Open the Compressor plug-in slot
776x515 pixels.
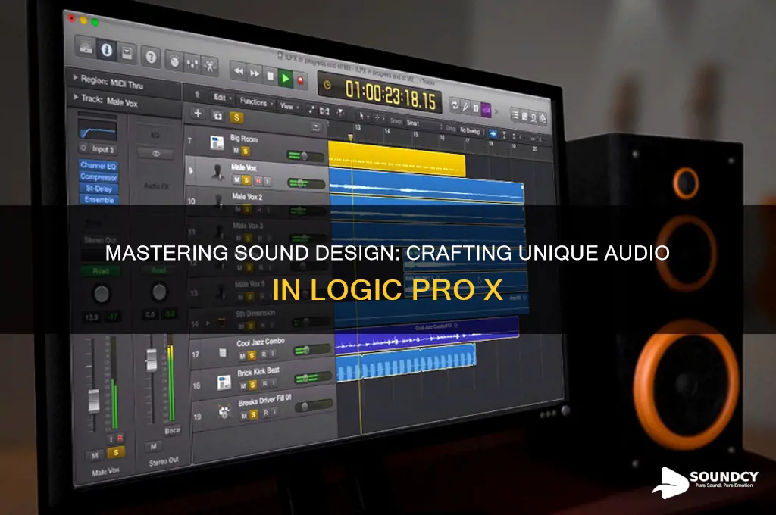tap(99, 176)
